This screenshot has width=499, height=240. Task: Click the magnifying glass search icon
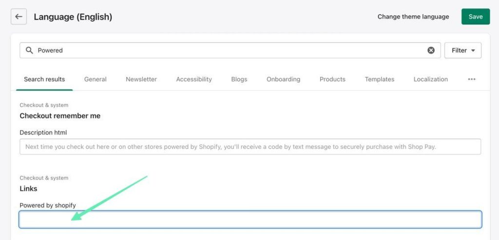coord(29,50)
